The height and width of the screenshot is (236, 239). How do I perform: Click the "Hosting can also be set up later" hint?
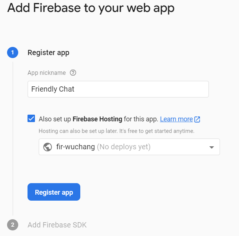click(x=116, y=131)
